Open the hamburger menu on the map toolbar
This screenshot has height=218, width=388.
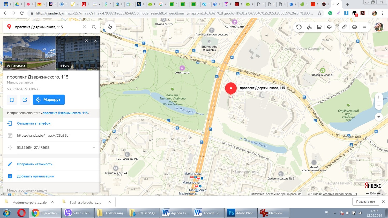pos(364,27)
